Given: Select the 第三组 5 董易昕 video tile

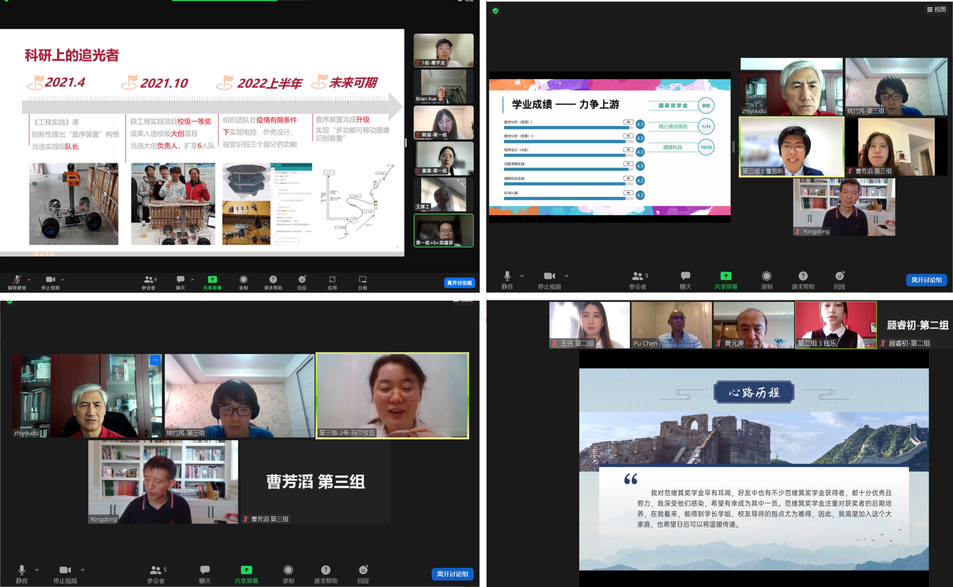Looking at the screenshot, I should click(792, 147).
